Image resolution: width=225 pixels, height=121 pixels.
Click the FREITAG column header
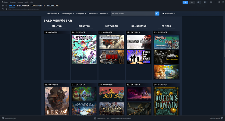pos(166,26)
